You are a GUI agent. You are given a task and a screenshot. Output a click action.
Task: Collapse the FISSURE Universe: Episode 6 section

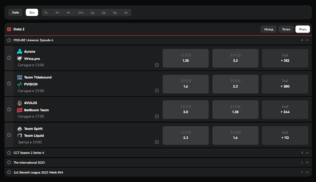[307, 40]
